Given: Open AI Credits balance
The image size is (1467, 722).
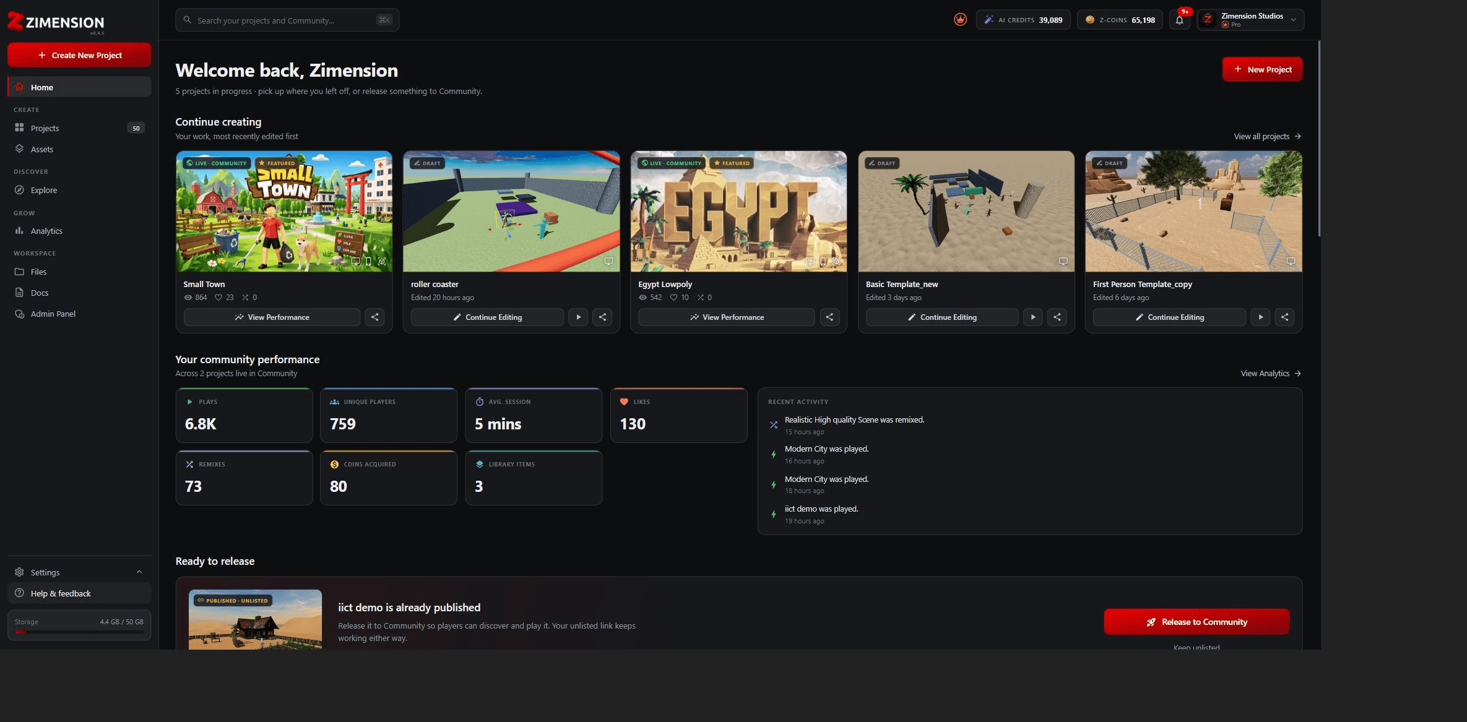Looking at the screenshot, I should (x=1023, y=20).
